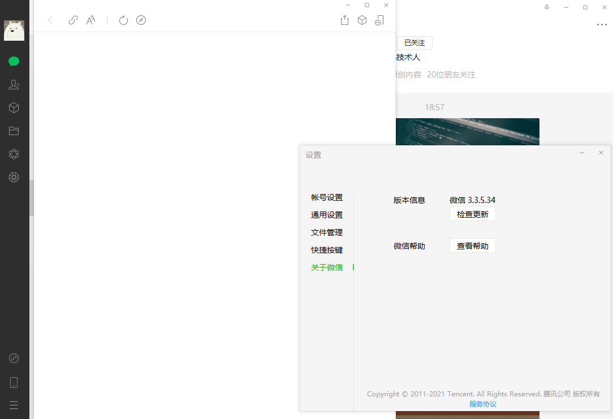This screenshot has width=613, height=419.
Task: Open Moments icon in the sidebar
Action: 14,154
